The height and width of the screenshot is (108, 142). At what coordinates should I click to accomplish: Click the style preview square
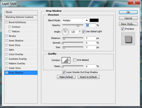128,39
